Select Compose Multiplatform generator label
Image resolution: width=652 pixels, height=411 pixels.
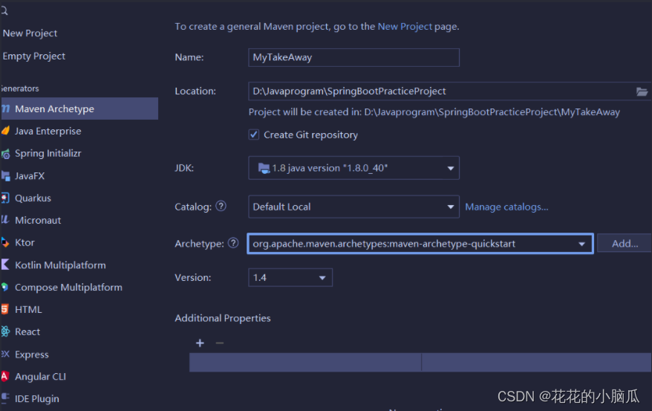[68, 288]
